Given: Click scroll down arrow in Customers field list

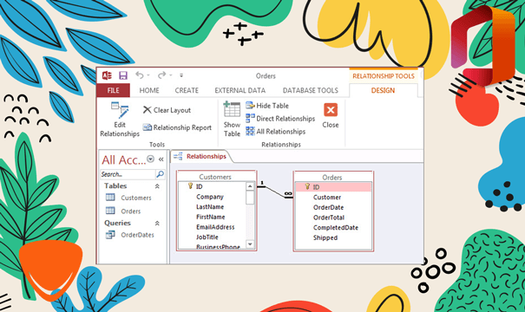Looking at the screenshot, I should (x=250, y=244).
